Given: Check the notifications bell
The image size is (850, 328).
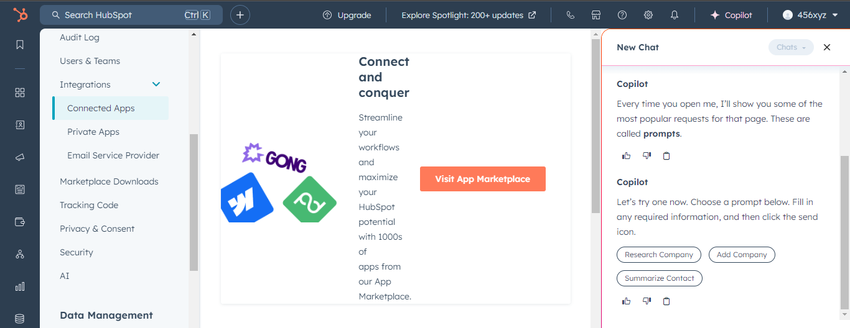Looking at the screenshot, I should click(x=675, y=15).
